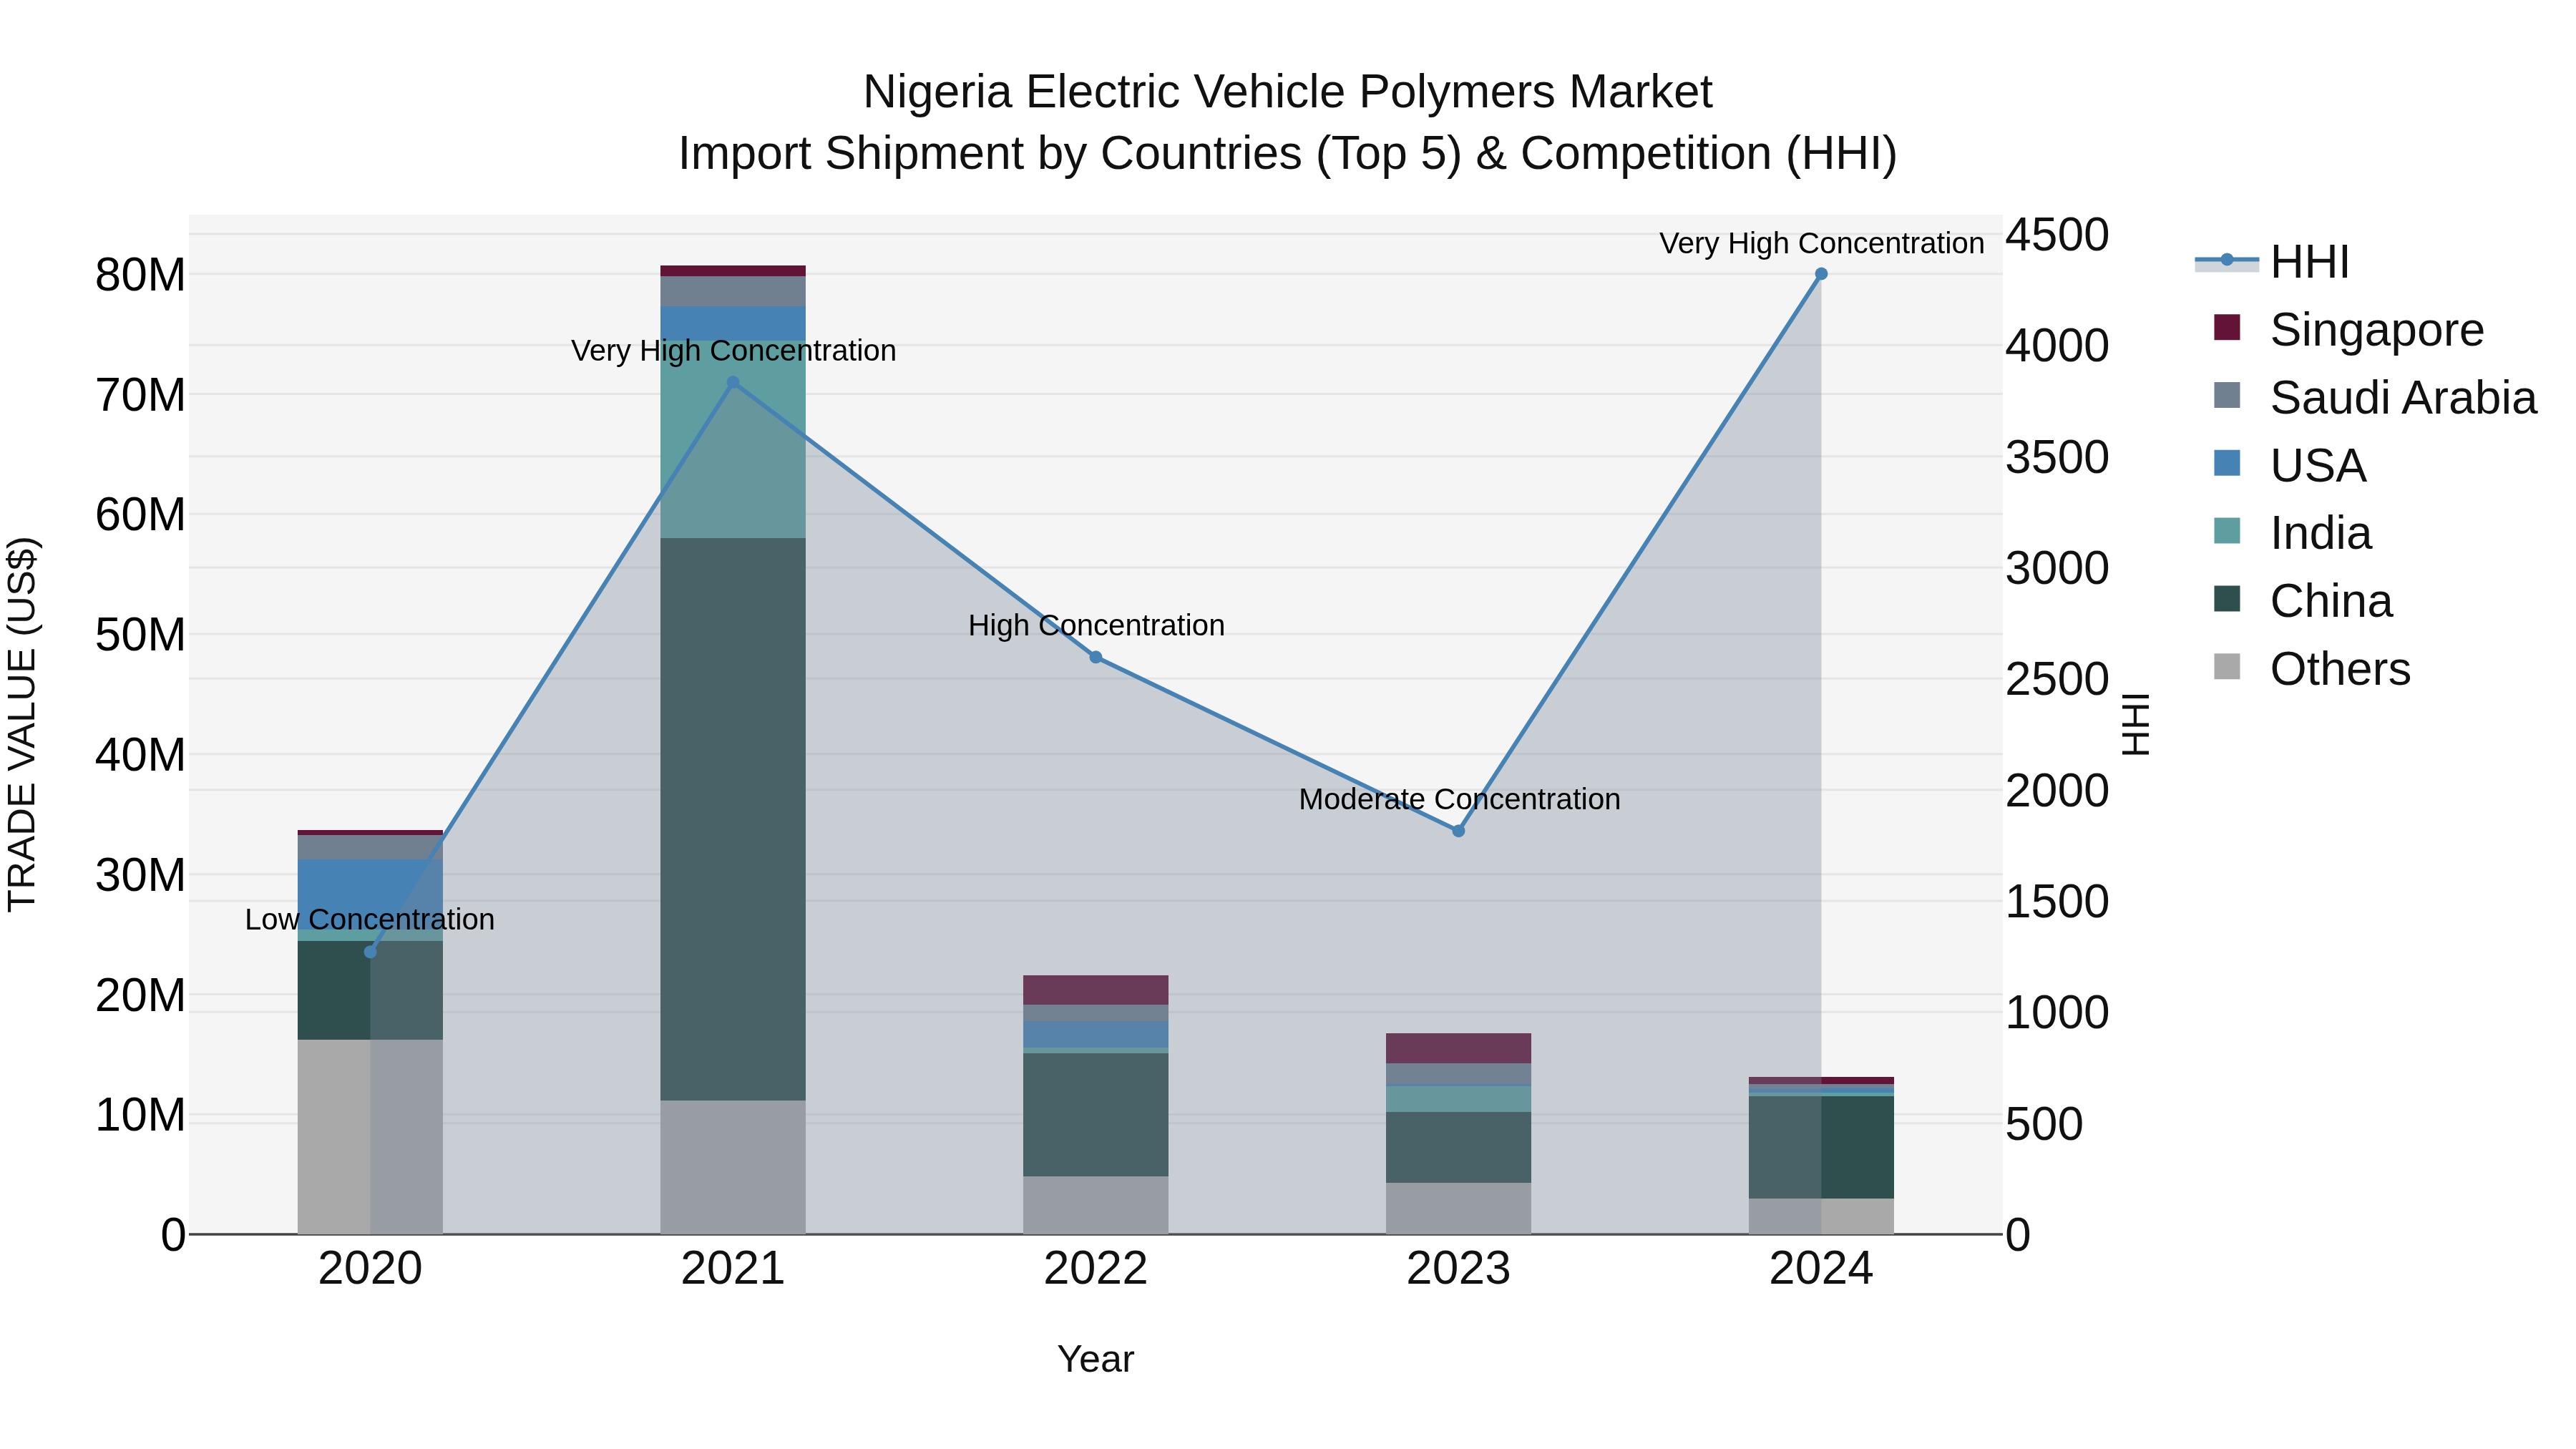Screen dimensions: 2576x1449
Task: Click the Singapore segment of 2023 bar
Action: [x=1458, y=1048]
